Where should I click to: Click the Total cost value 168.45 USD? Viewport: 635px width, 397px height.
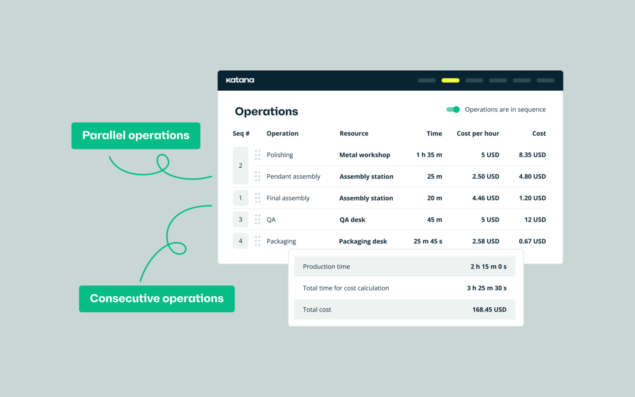tap(489, 309)
